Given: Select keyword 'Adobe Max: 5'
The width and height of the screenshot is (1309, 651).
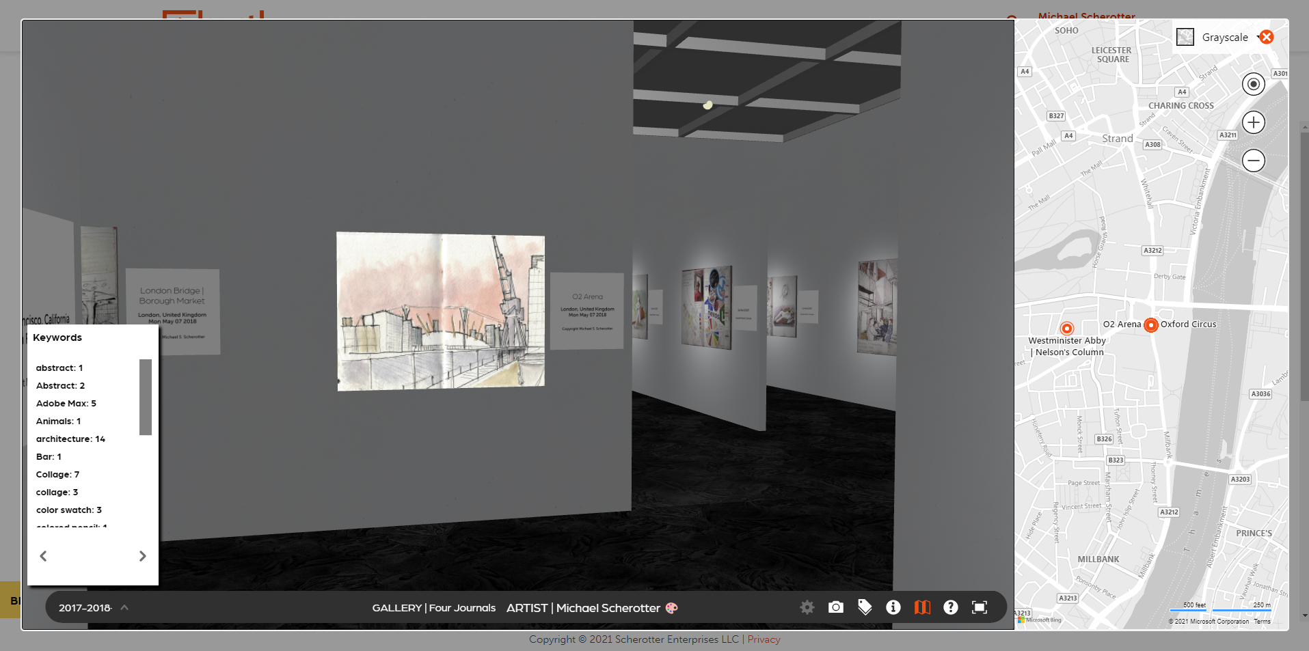Looking at the screenshot, I should [x=66, y=403].
